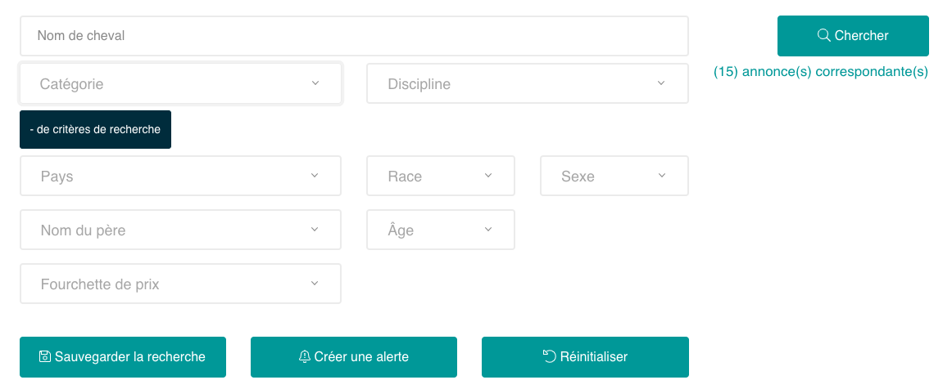This screenshot has width=952, height=389.
Task: Open the Sexe dropdown
Action: [614, 177]
